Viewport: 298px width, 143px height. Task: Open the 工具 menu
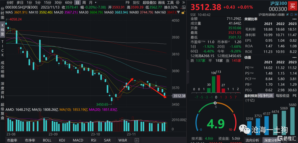(x=170, y=3)
